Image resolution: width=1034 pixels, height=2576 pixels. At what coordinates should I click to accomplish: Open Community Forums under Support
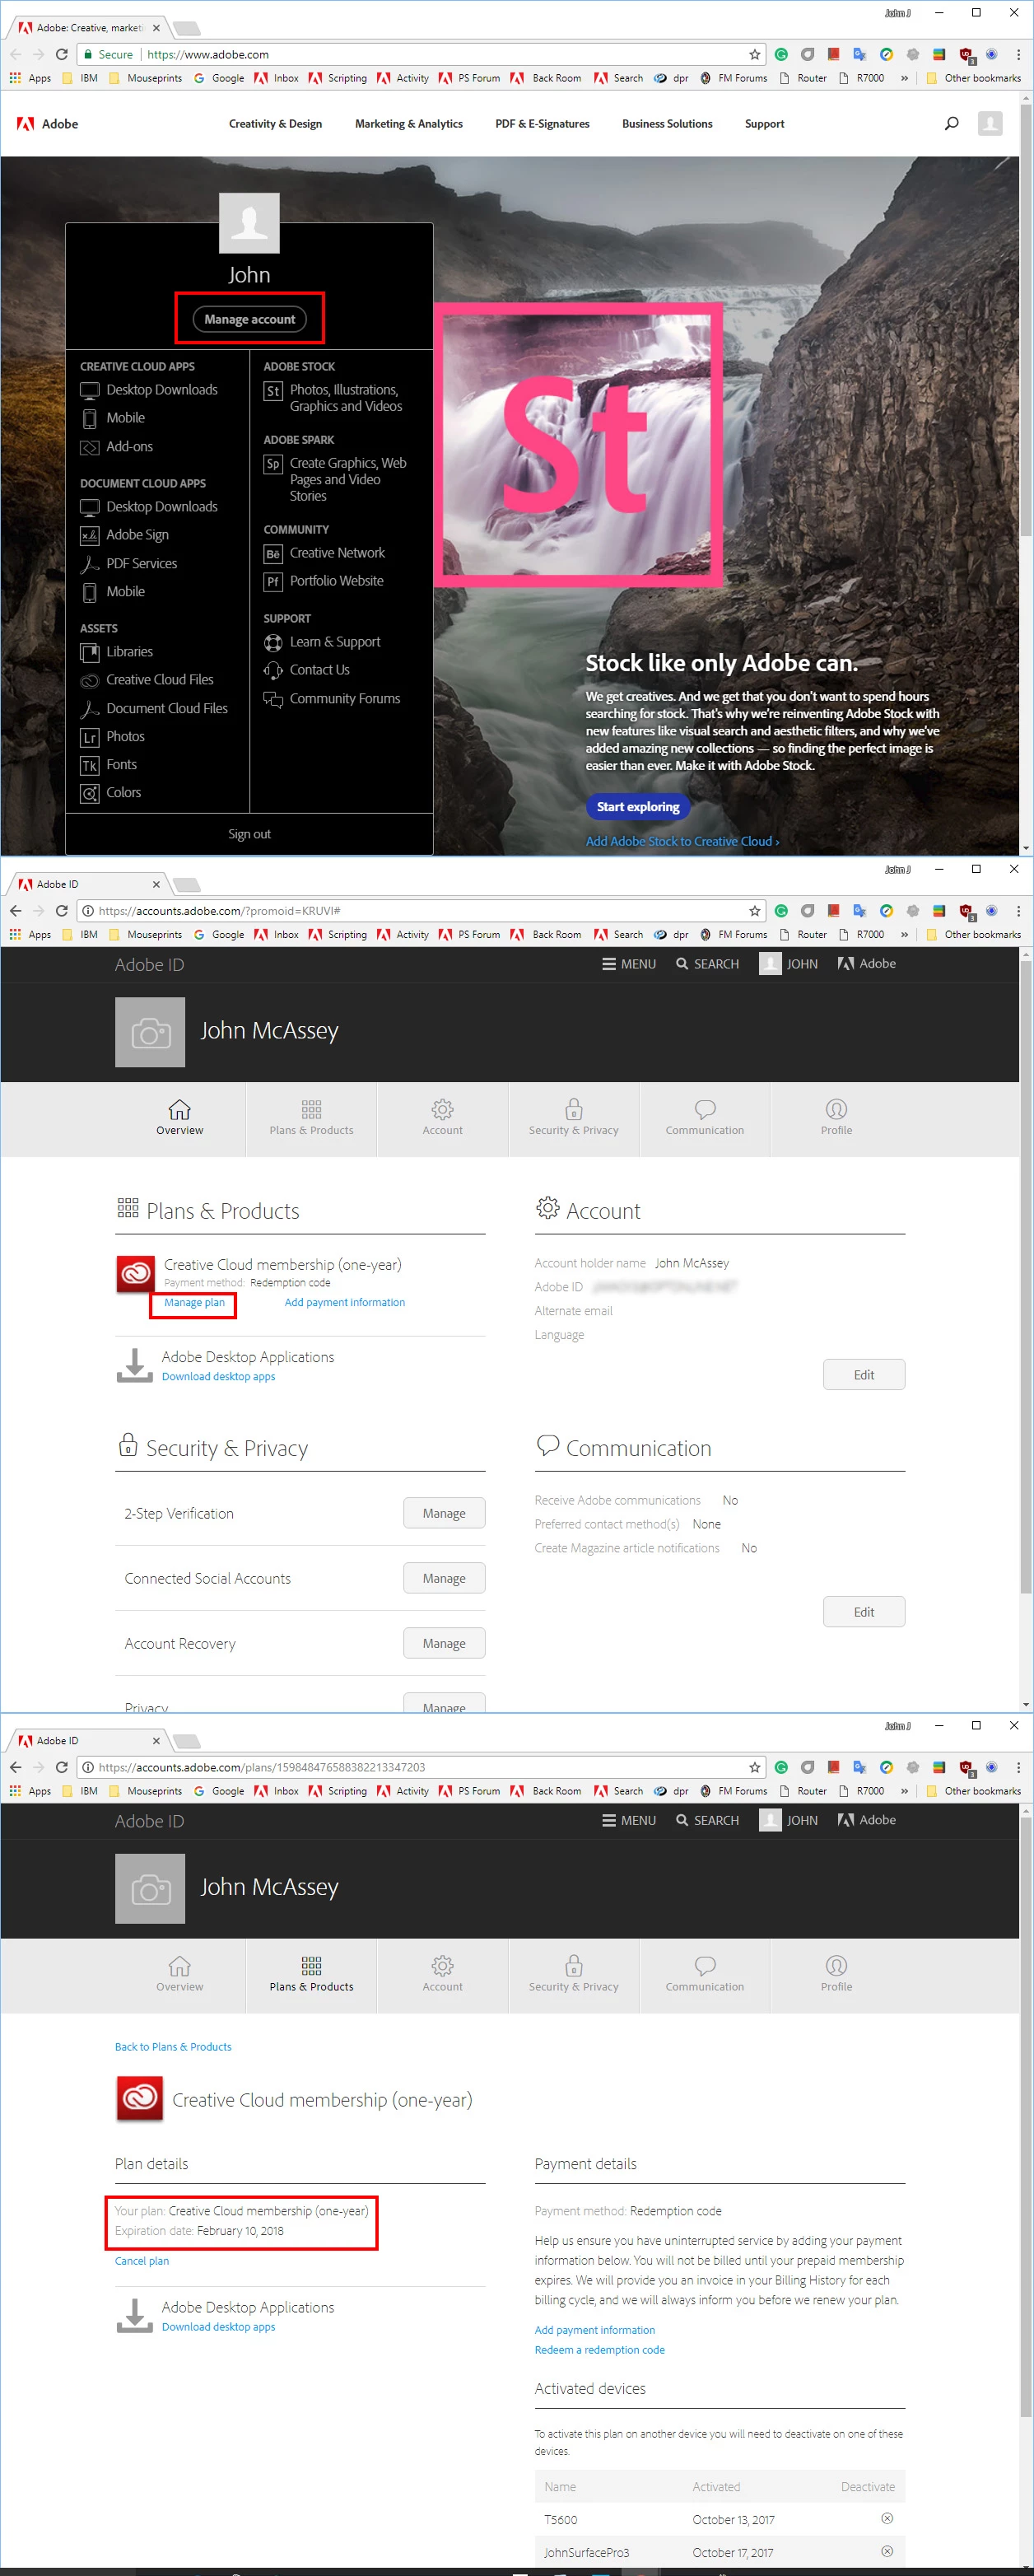click(332, 699)
